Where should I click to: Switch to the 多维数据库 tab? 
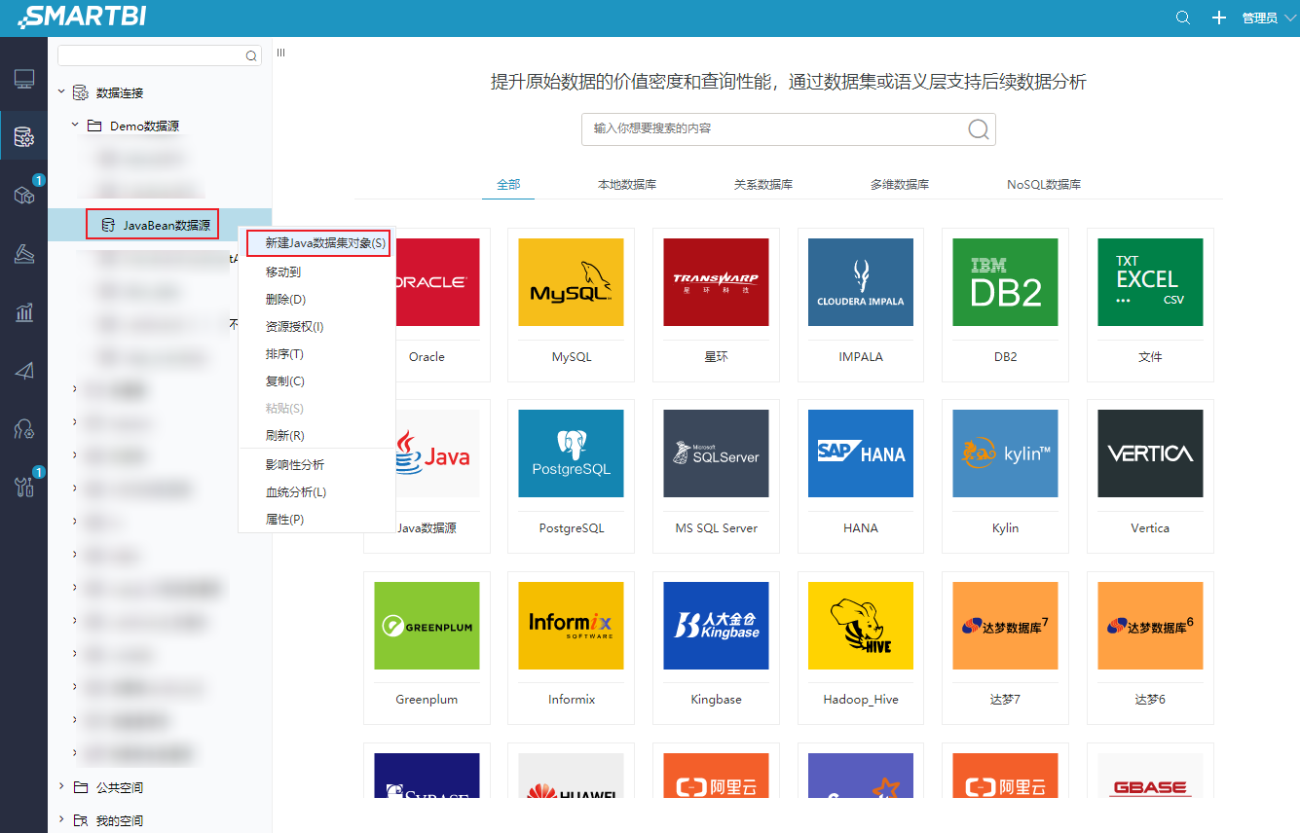(900, 184)
